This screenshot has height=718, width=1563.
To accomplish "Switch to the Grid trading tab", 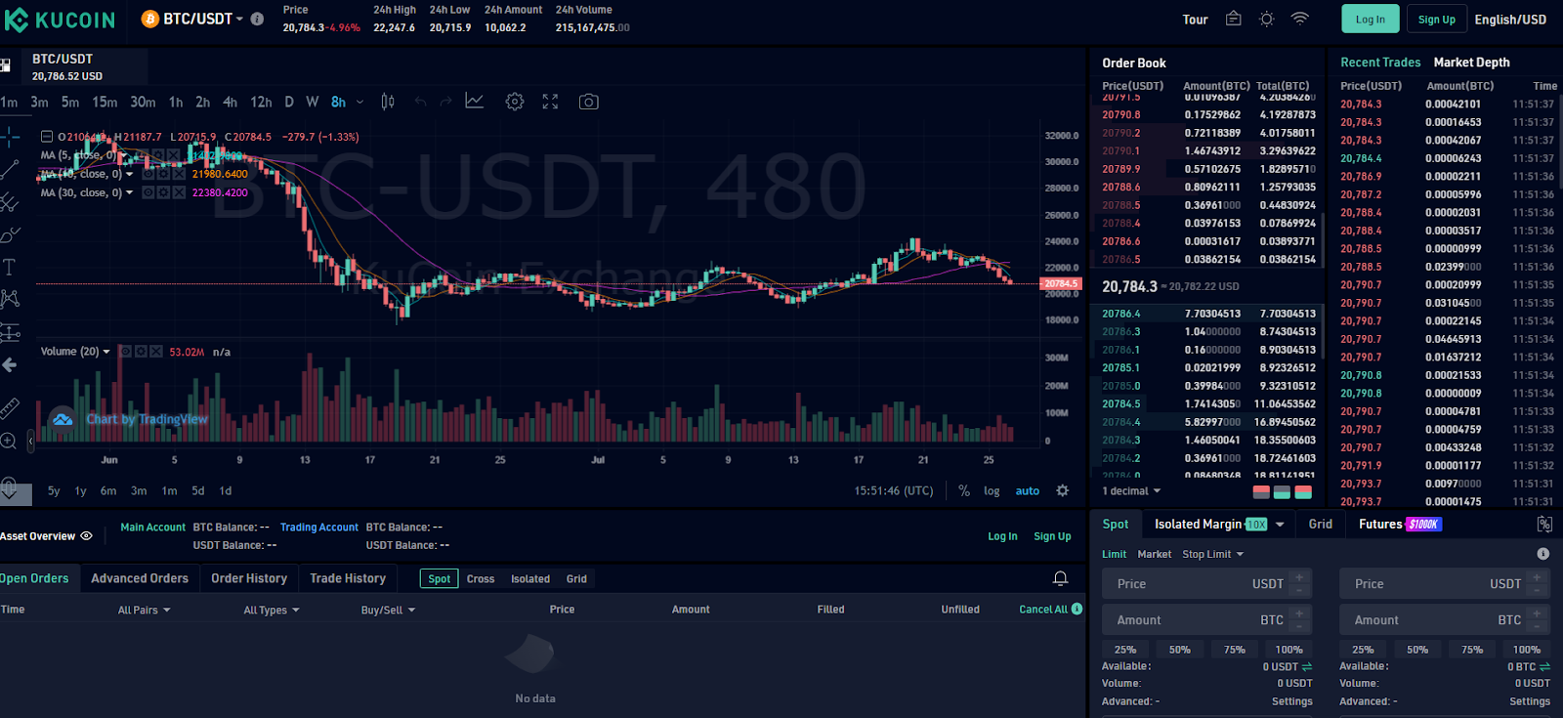I will (1321, 524).
